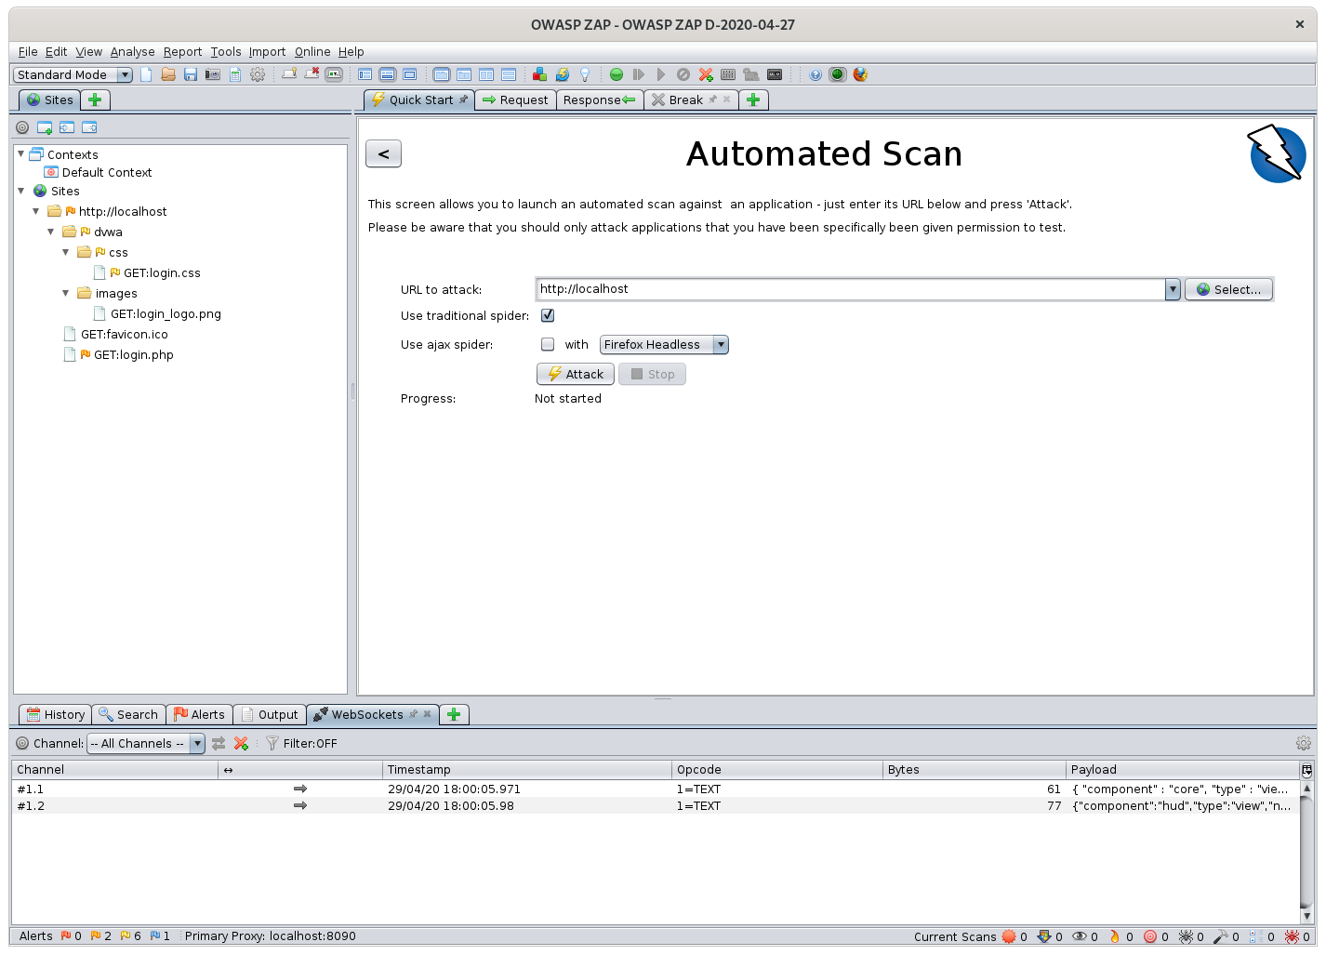The height and width of the screenshot is (955, 1326).
Task: Switch to the Alerts tab
Action: point(199,714)
